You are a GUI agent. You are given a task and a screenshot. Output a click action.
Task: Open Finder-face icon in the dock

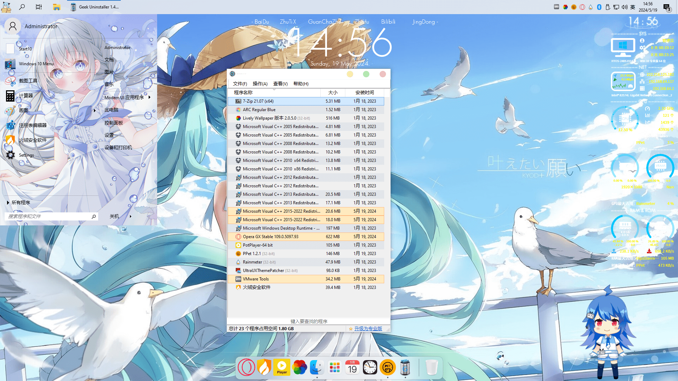317,367
